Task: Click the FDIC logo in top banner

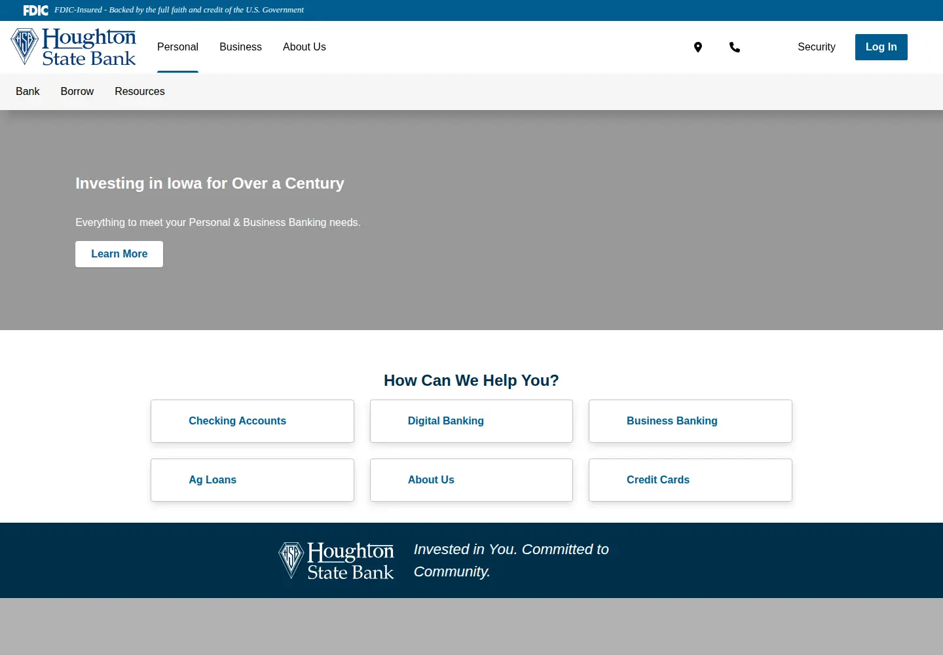Action: [36, 10]
